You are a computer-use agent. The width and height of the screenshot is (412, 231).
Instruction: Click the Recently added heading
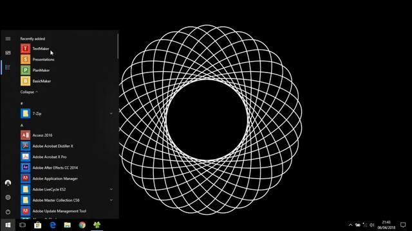[33, 38]
